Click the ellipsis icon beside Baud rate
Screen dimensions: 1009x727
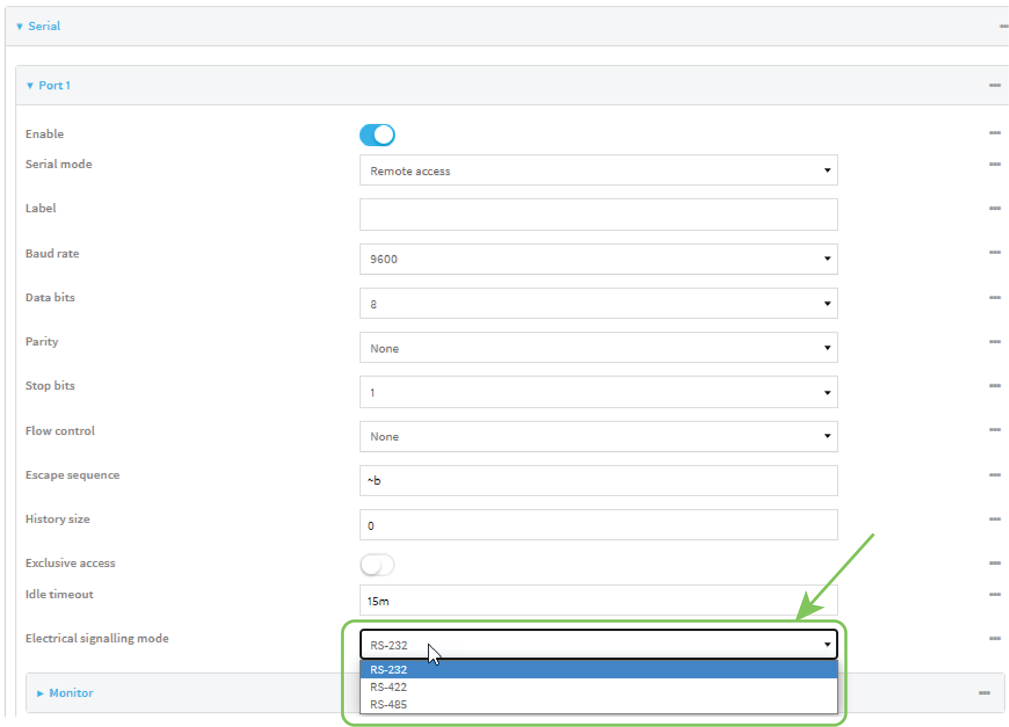(x=995, y=252)
